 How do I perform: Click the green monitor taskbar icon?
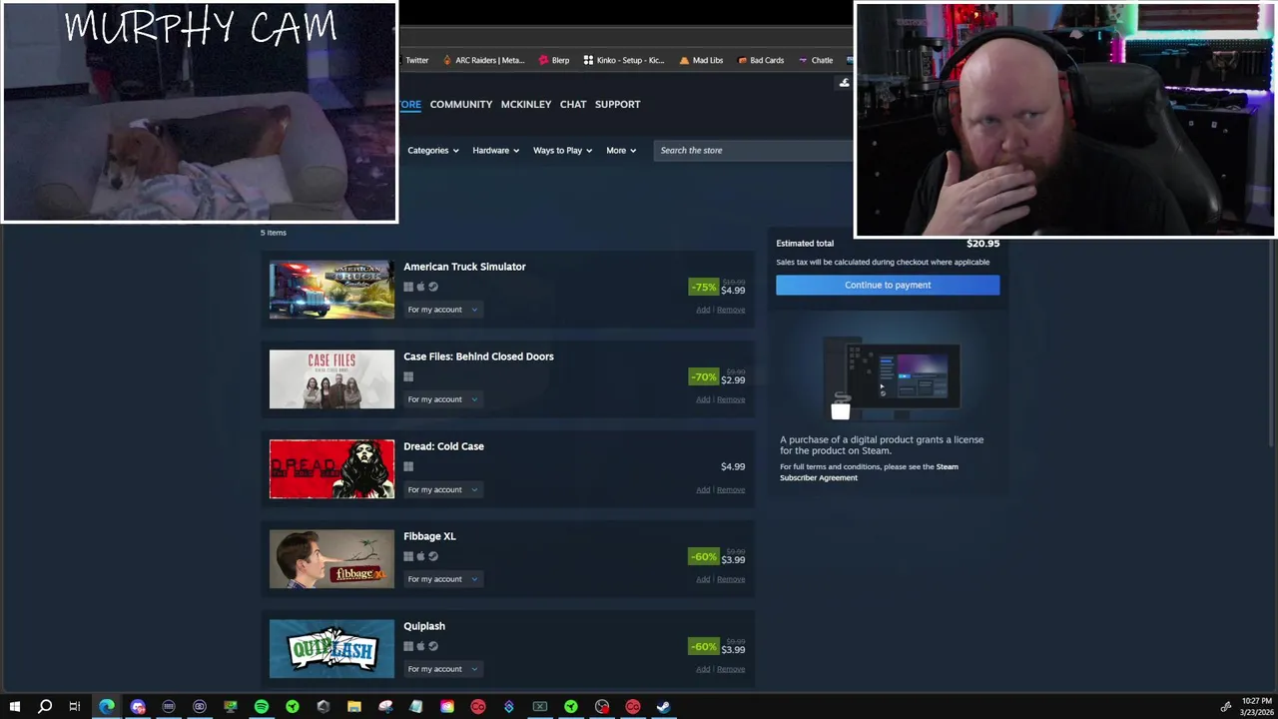point(231,707)
